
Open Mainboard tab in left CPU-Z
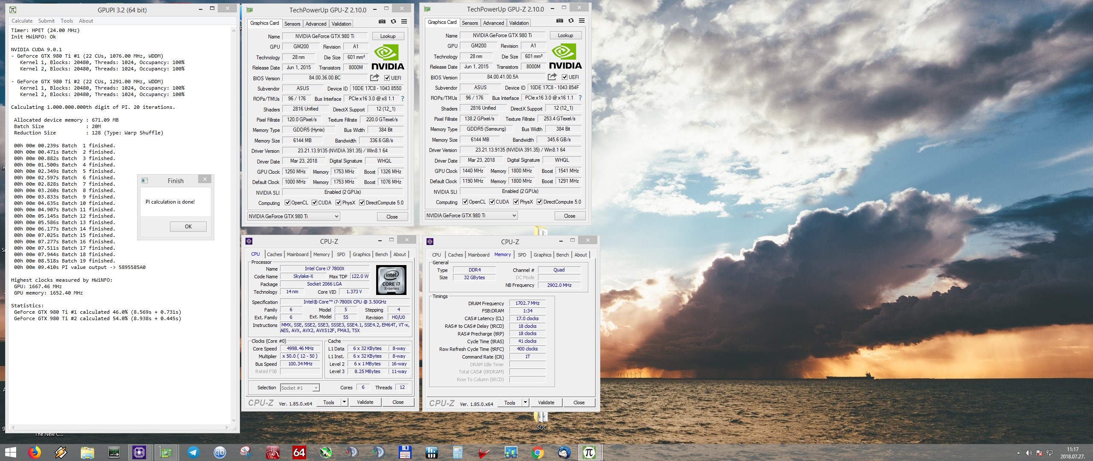tap(298, 254)
